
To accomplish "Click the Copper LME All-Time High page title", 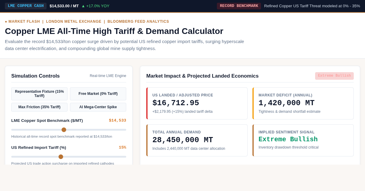I will (114, 31).
